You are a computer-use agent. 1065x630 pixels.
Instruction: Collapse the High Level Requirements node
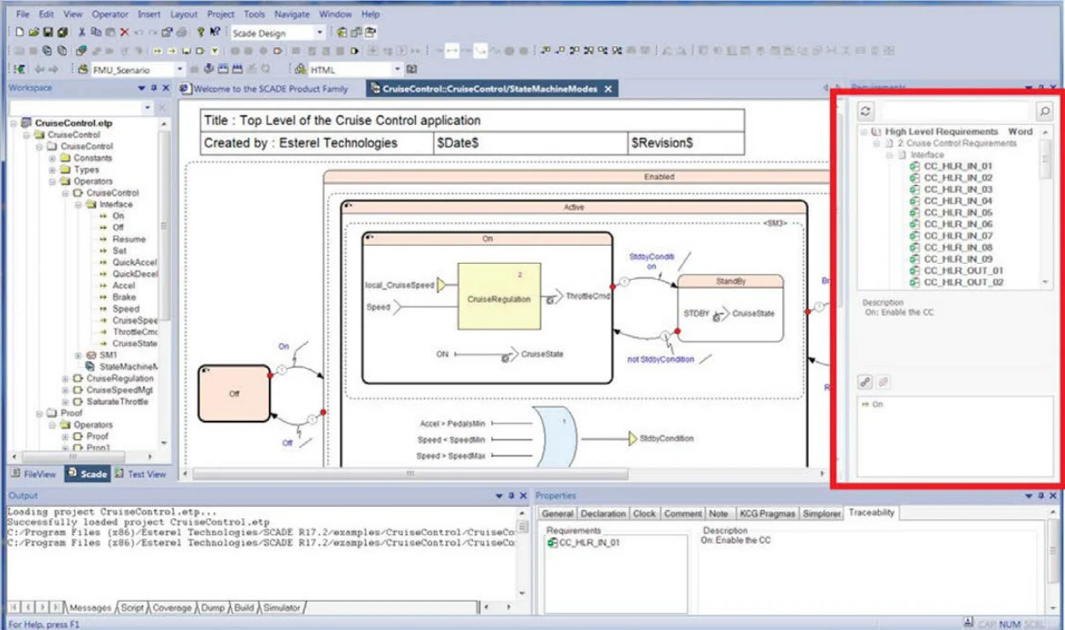point(864,131)
